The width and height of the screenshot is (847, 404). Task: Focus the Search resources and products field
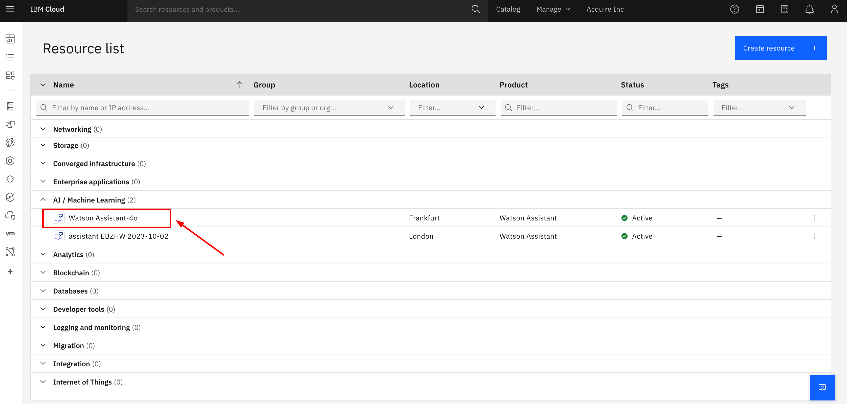click(299, 10)
